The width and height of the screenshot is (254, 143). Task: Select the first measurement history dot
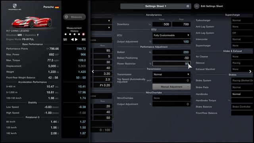click(65, 34)
